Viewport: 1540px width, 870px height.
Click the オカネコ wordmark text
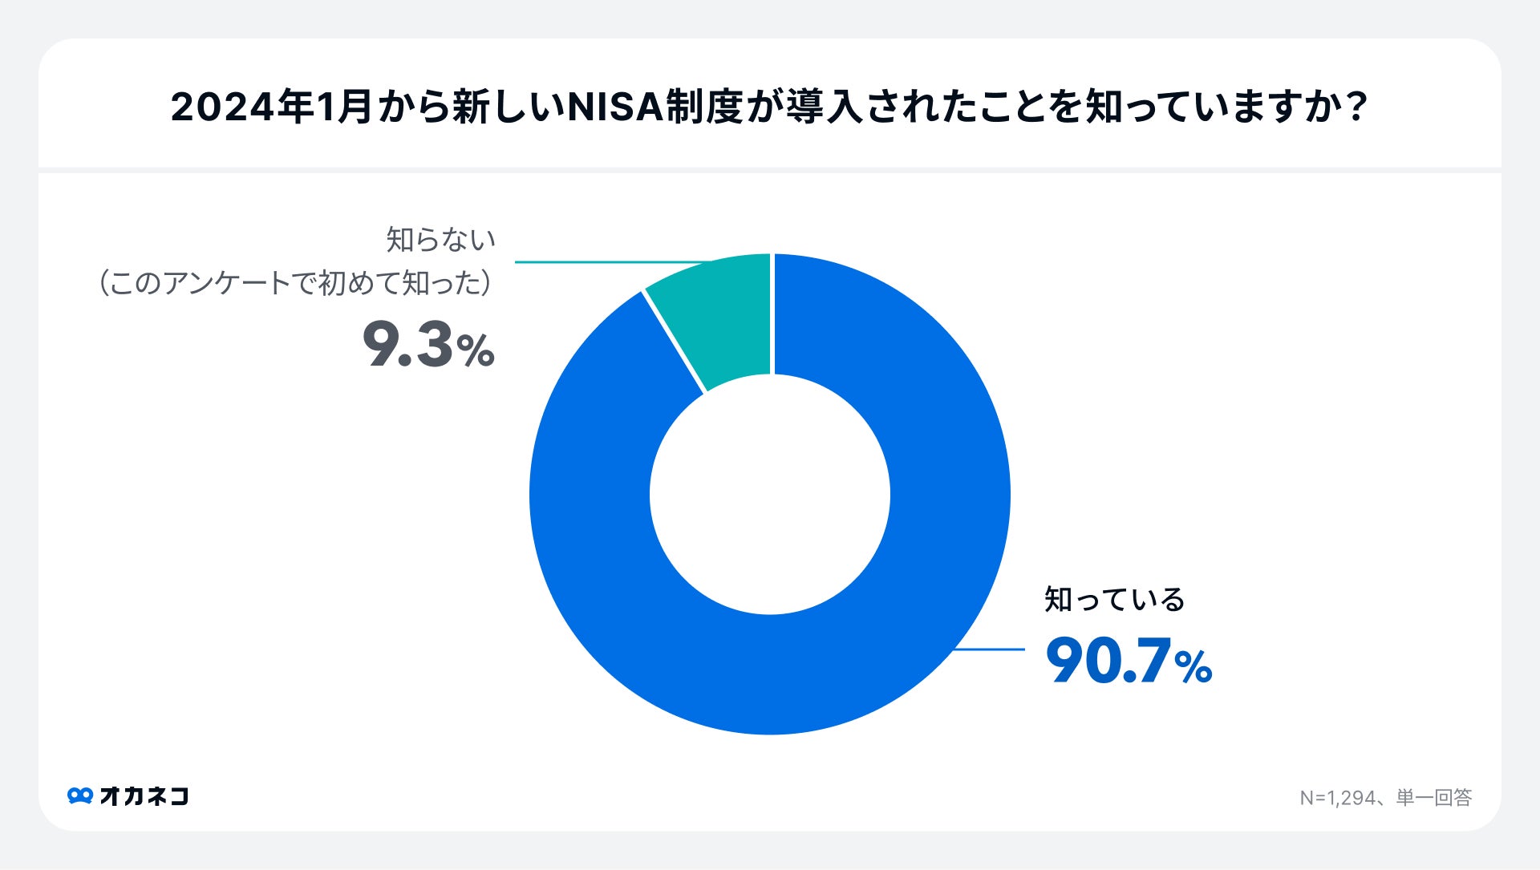[144, 795]
